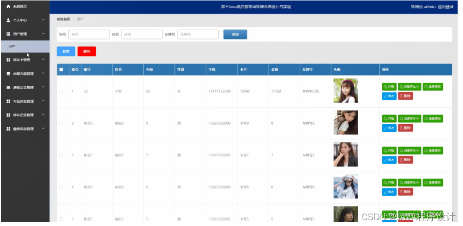
Task: Click the 姓名8 name cell
Action: click(119, 123)
